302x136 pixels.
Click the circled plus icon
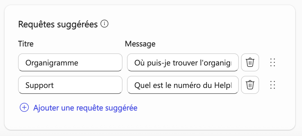[24, 108]
